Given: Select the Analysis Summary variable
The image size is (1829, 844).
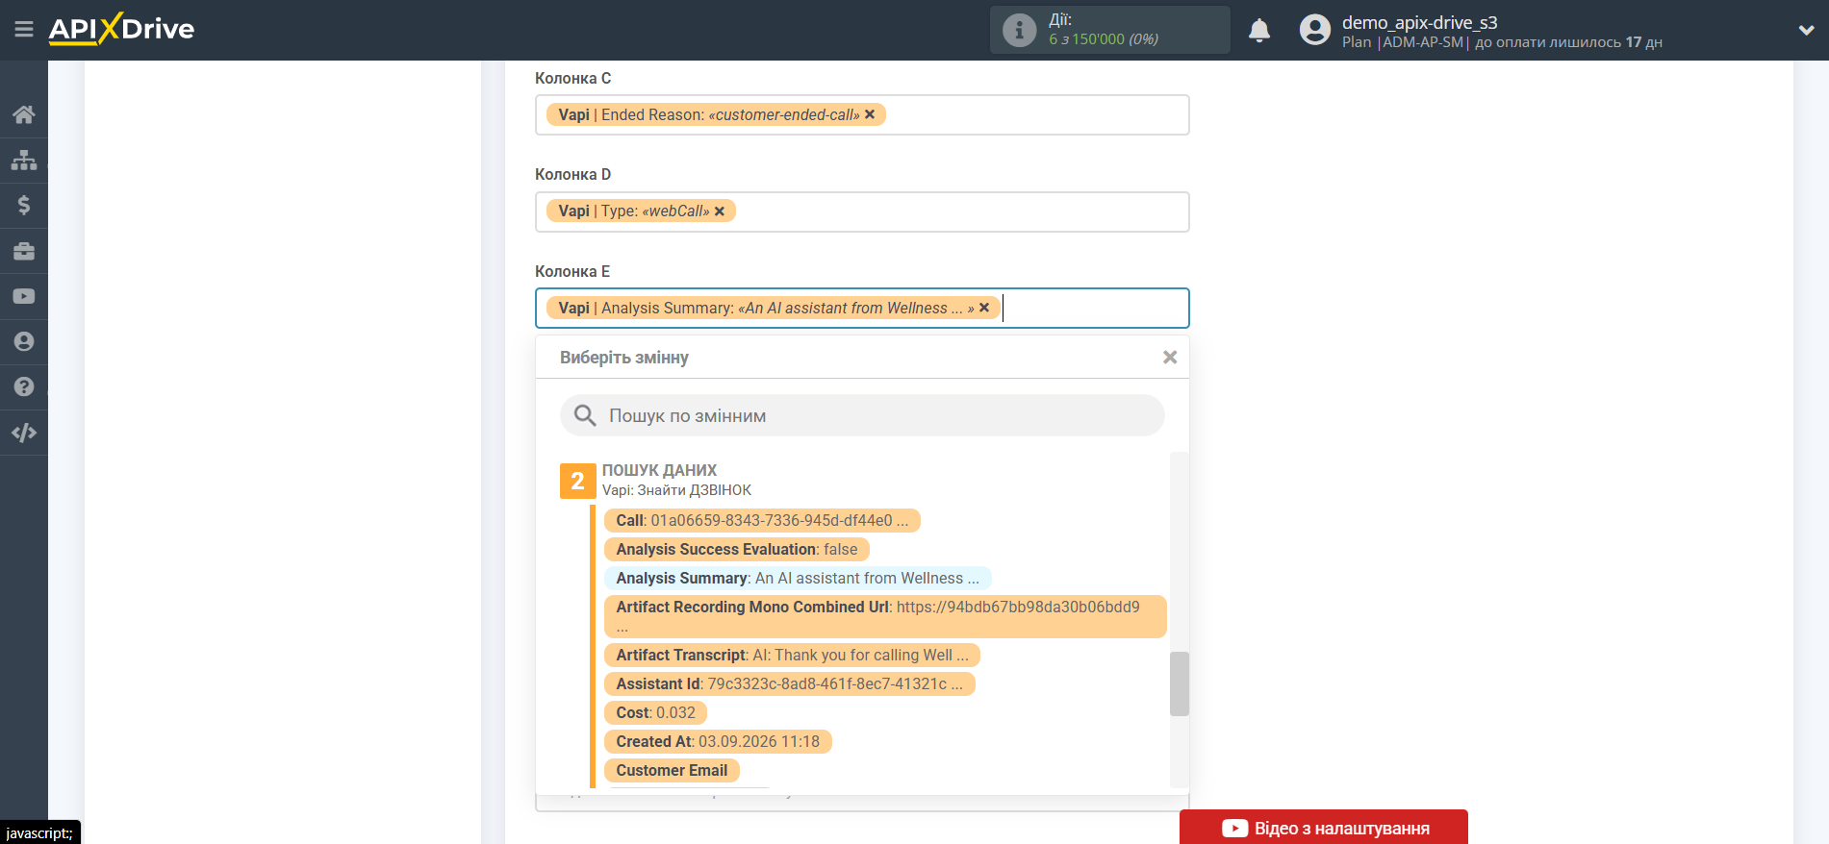Looking at the screenshot, I should click(x=798, y=578).
